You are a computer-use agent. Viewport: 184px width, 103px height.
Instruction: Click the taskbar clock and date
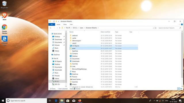click(173, 100)
